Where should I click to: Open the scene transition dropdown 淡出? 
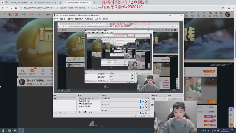pyautogui.click(x=158, y=99)
